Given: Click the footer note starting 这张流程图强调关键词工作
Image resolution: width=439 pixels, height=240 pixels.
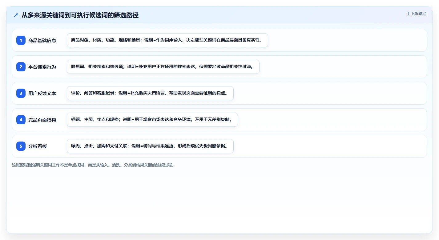Looking at the screenshot, I should click(x=93, y=165).
